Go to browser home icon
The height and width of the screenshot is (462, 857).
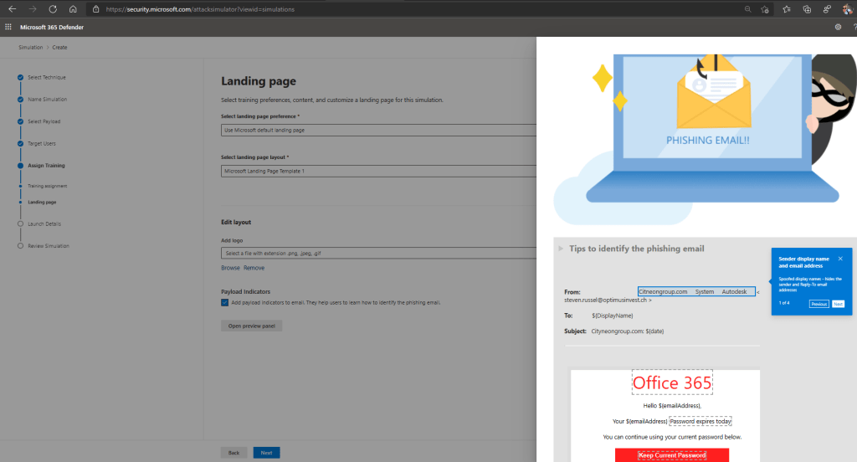pyautogui.click(x=74, y=9)
